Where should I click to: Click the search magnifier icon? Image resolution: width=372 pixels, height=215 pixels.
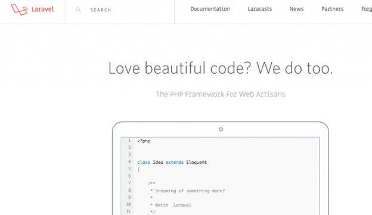click(x=78, y=10)
